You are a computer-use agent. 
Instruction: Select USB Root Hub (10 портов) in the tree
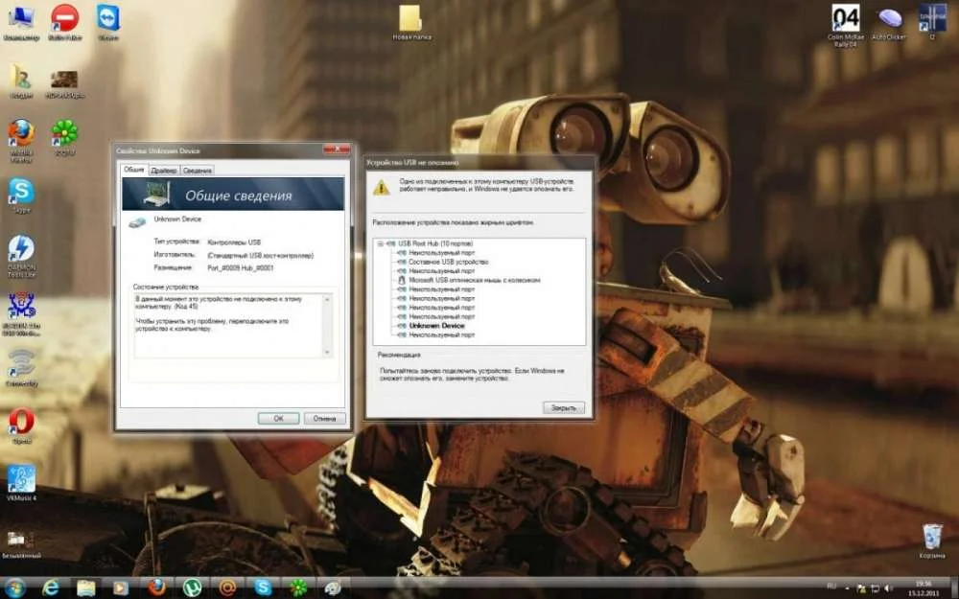point(434,243)
